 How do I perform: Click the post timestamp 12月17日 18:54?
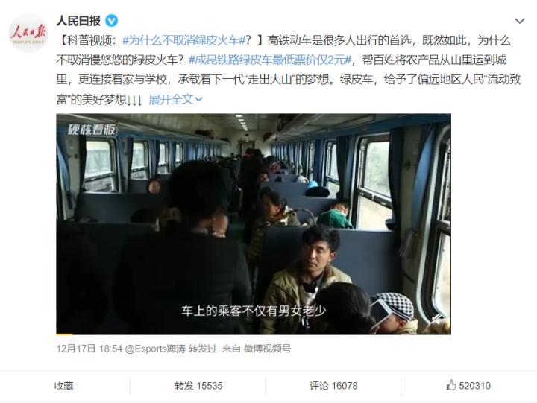click(x=89, y=349)
